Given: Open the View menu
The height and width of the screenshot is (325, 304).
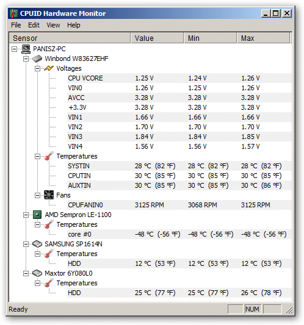Looking at the screenshot, I should pyautogui.click(x=53, y=25).
